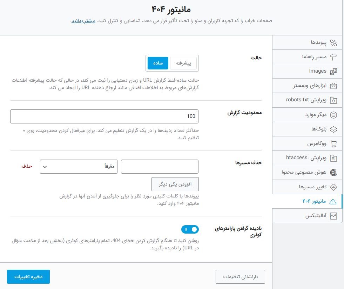Disable نادیده گرفتن پارامترهای کوئری toggle
This screenshot has height=289, width=344.
click(x=190, y=229)
